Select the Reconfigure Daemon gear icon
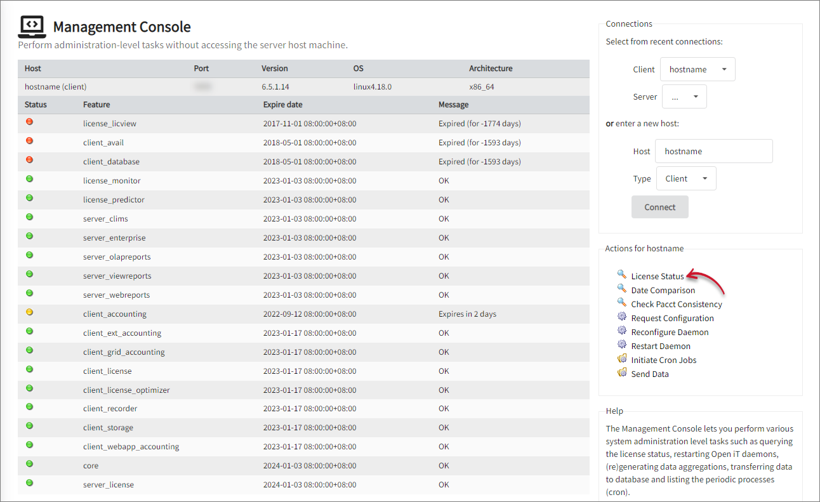 click(622, 331)
